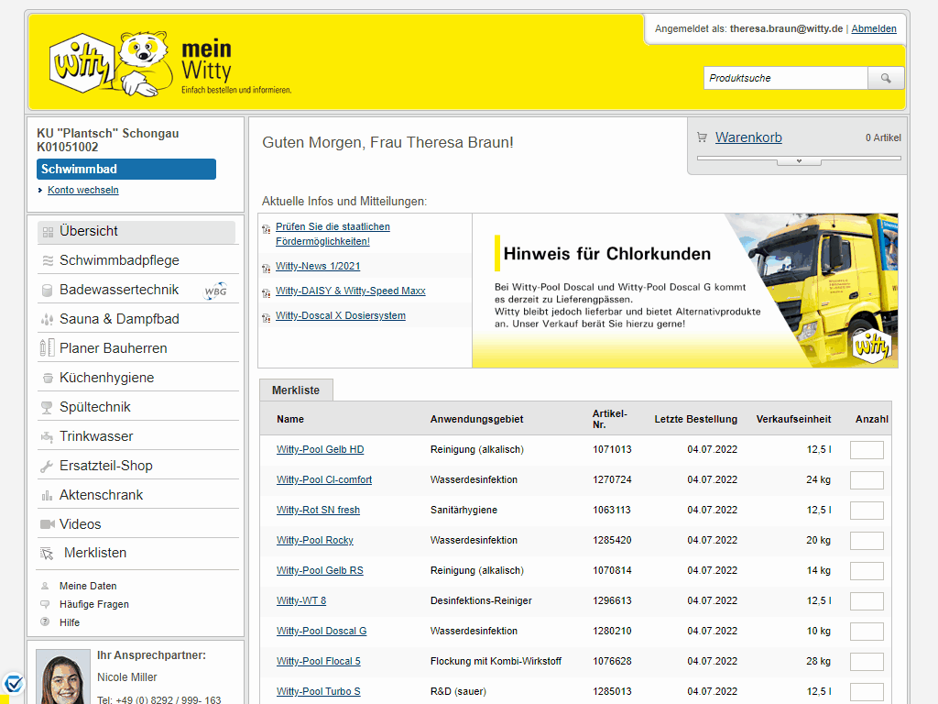
Task: Click Konto wechseln link
Action: click(83, 190)
